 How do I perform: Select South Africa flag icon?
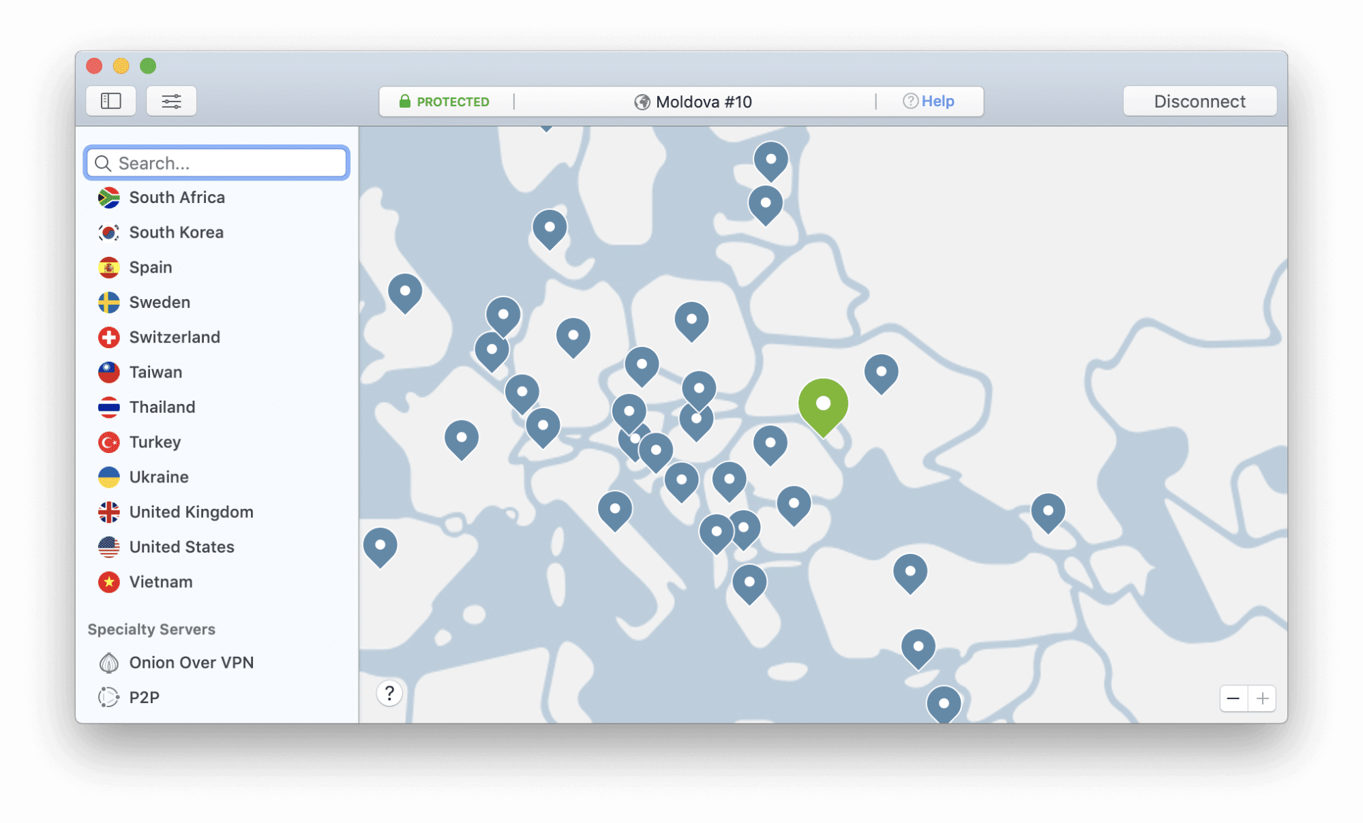[x=109, y=198]
